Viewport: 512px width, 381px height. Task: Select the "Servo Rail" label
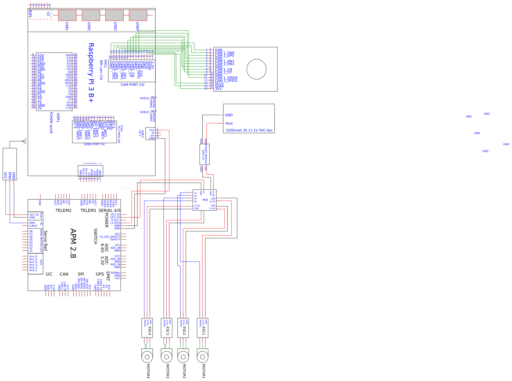[46, 241]
